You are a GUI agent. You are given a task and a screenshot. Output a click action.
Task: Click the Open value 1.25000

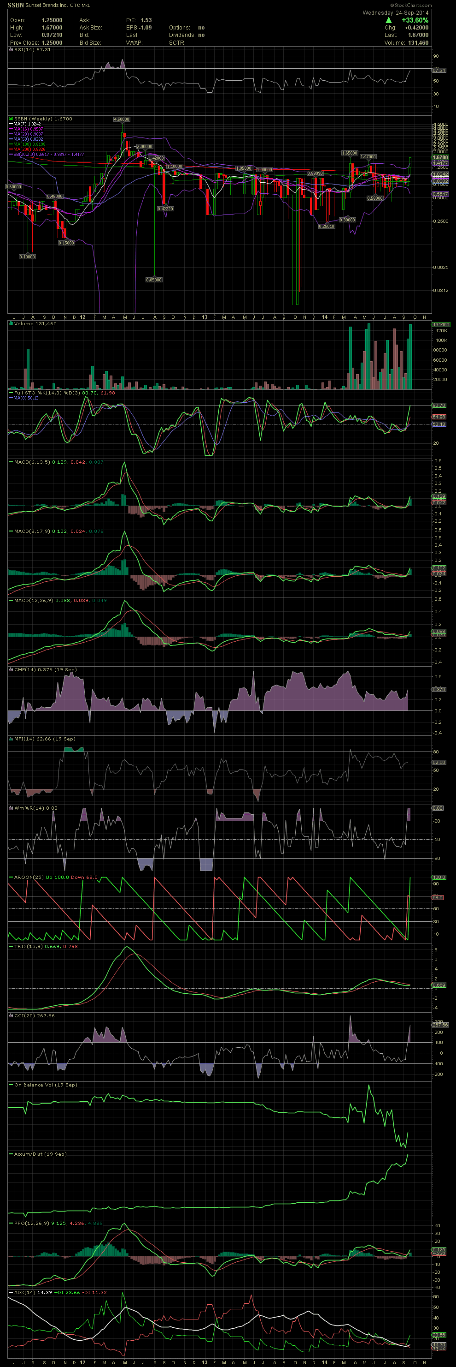point(52,20)
